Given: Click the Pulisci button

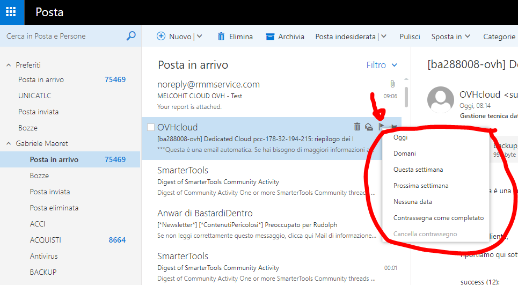Looking at the screenshot, I should [410, 36].
